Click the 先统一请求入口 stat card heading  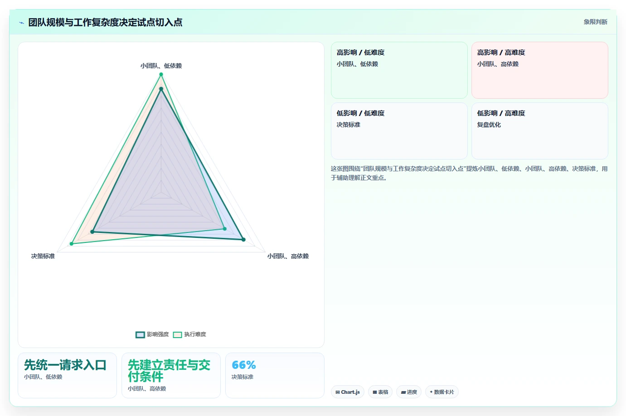tap(65, 365)
